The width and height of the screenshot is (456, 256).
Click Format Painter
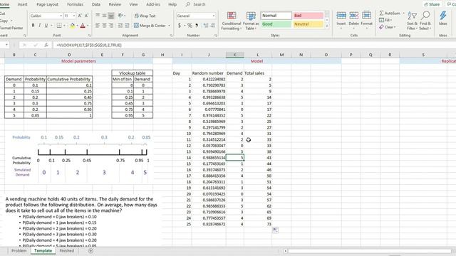point(11,28)
